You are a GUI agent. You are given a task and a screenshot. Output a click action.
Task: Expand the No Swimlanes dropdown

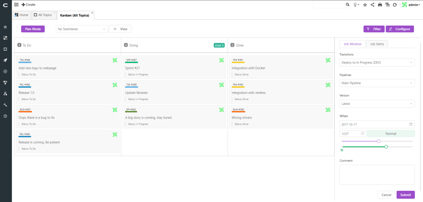tap(82, 29)
